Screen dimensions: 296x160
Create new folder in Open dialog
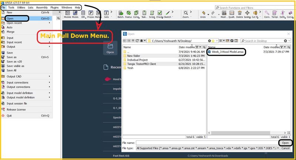coord(228,41)
